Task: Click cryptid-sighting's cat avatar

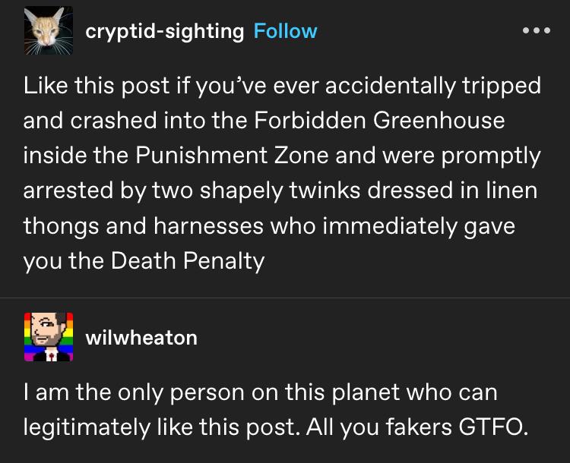Action: [48, 32]
